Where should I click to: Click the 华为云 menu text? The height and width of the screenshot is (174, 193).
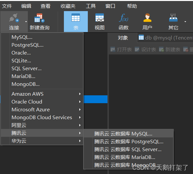point(19,141)
